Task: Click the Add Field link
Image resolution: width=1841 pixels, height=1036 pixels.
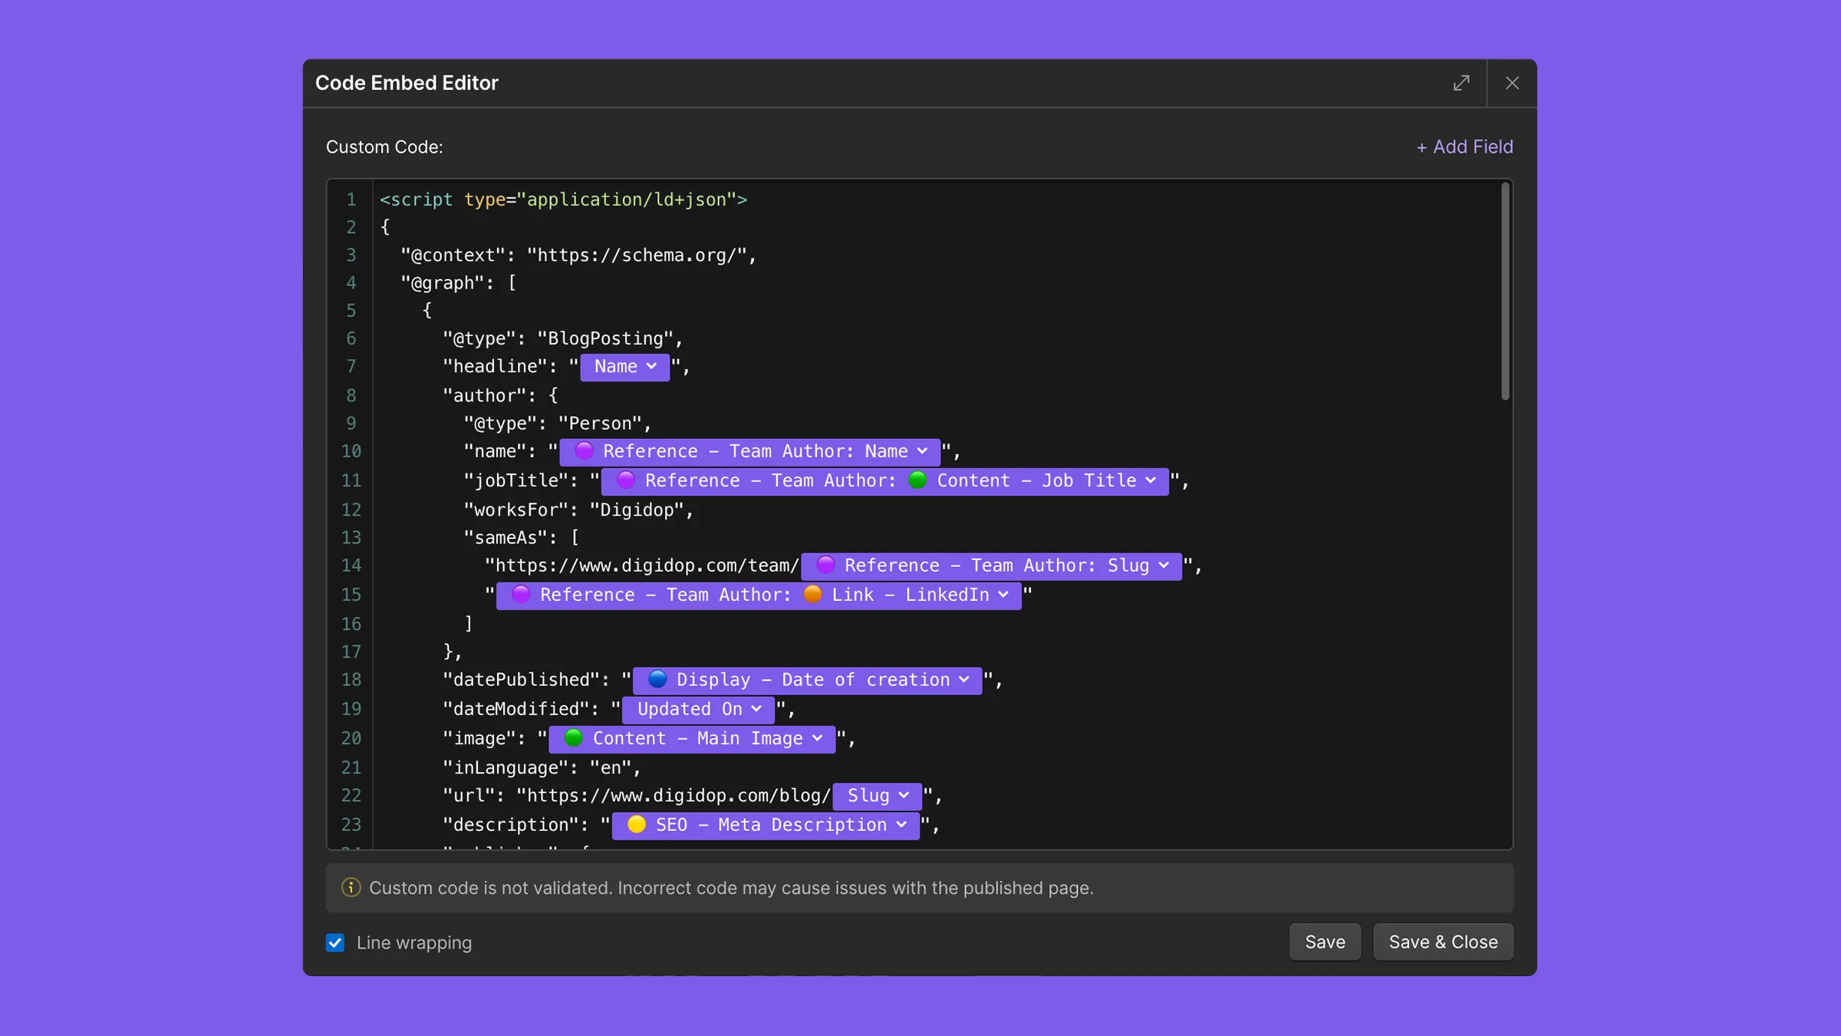Action: (1464, 147)
